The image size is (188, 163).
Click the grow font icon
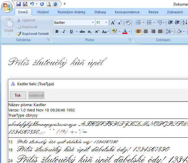pyautogui.click(x=113, y=23)
